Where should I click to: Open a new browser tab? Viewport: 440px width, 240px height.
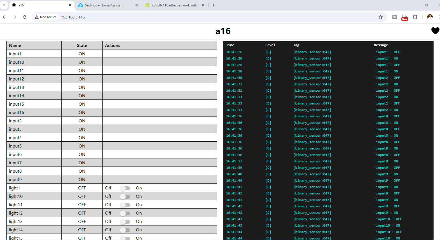coord(213,5)
